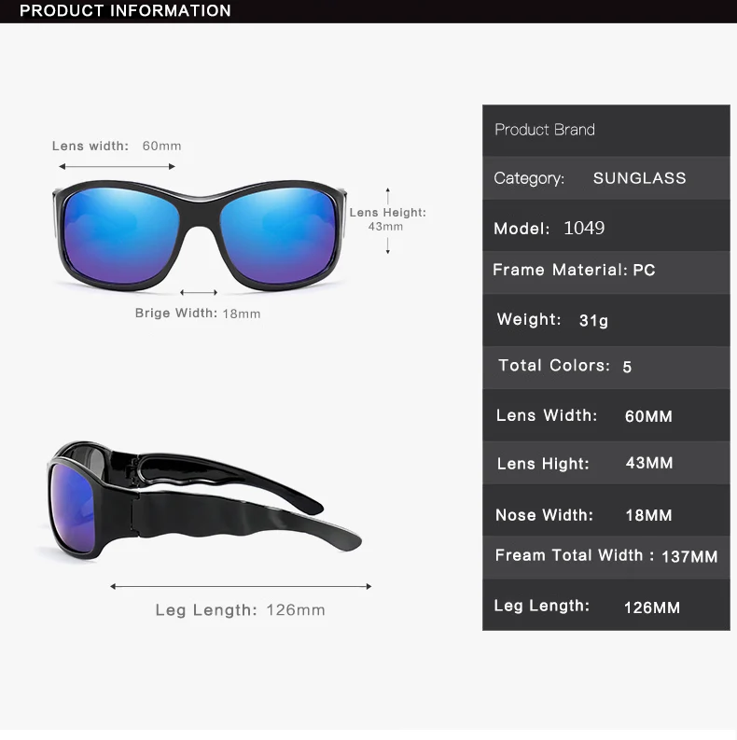This screenshot has width=737, height=740.
Task: Select the Nose Width 18MM row
Action: click(605, 510)
